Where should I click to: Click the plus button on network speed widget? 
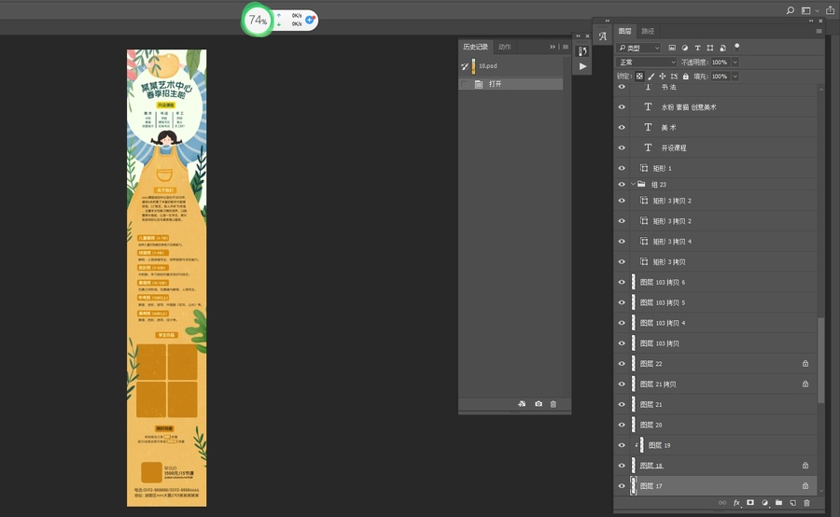tap(310, 20)
